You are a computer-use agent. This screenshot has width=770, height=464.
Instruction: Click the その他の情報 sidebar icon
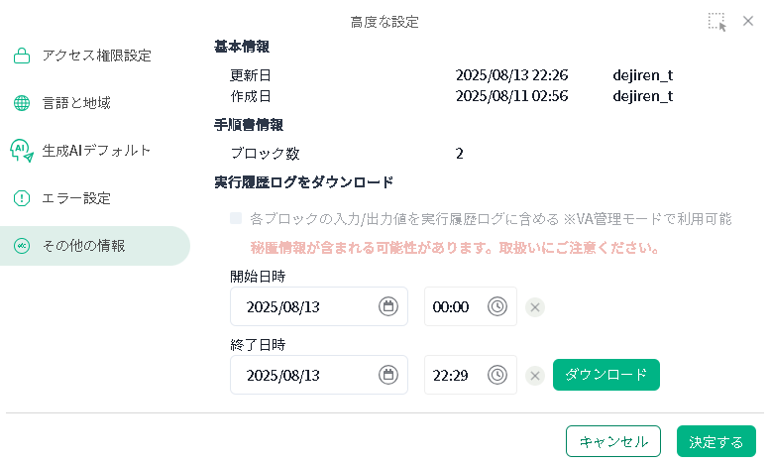click(x=22, y=246)
